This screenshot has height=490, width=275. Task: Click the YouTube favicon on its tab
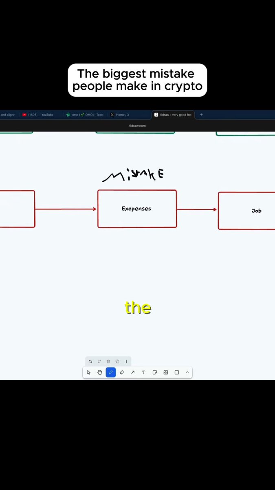24,115
